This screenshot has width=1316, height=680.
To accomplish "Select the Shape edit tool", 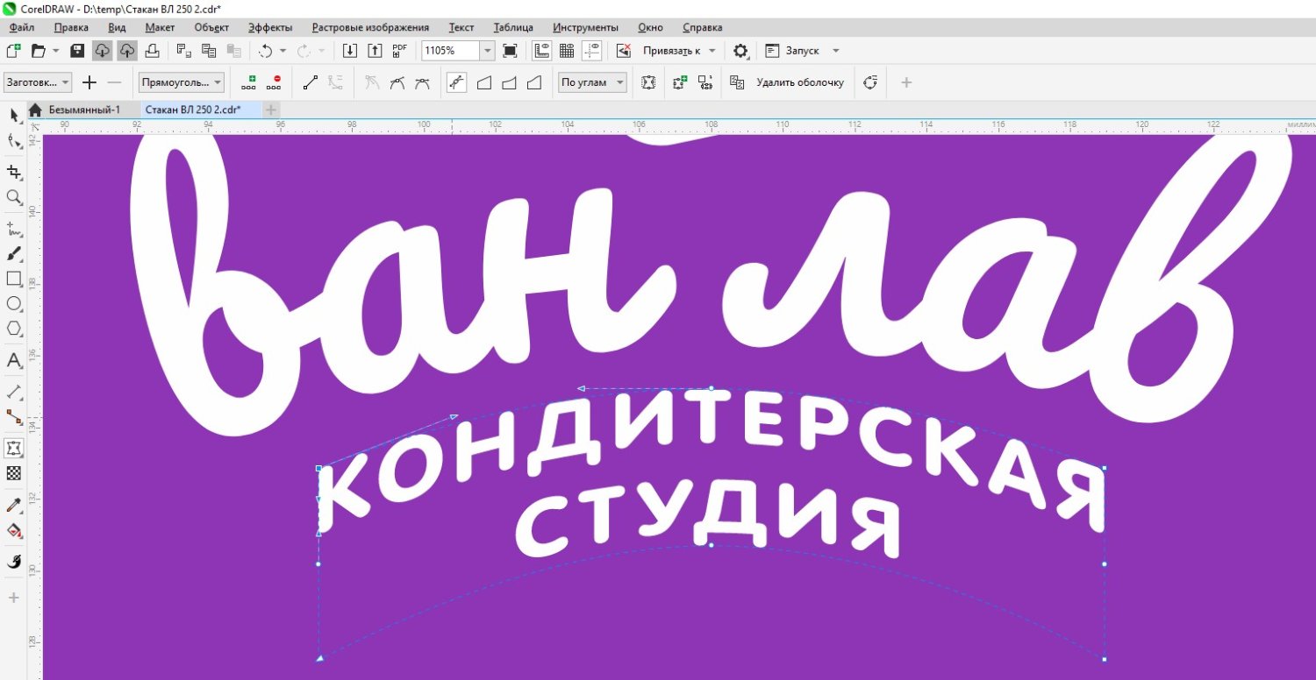I will 14,141.
